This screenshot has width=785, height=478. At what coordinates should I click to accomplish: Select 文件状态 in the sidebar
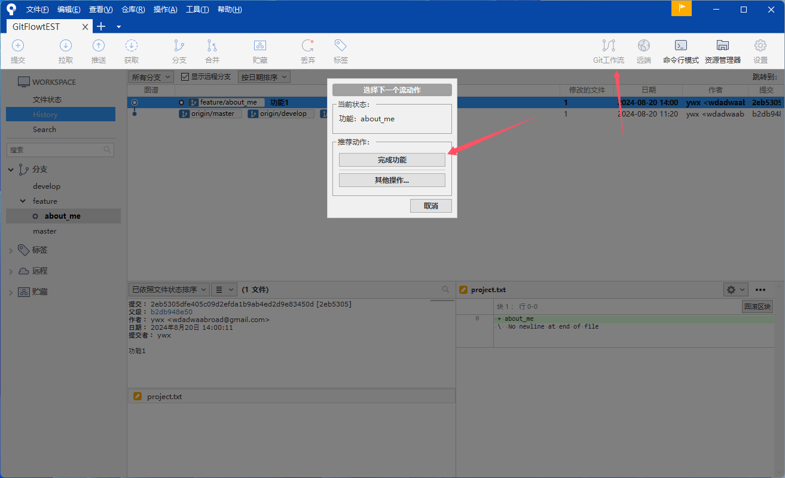[x=47, y=100]
